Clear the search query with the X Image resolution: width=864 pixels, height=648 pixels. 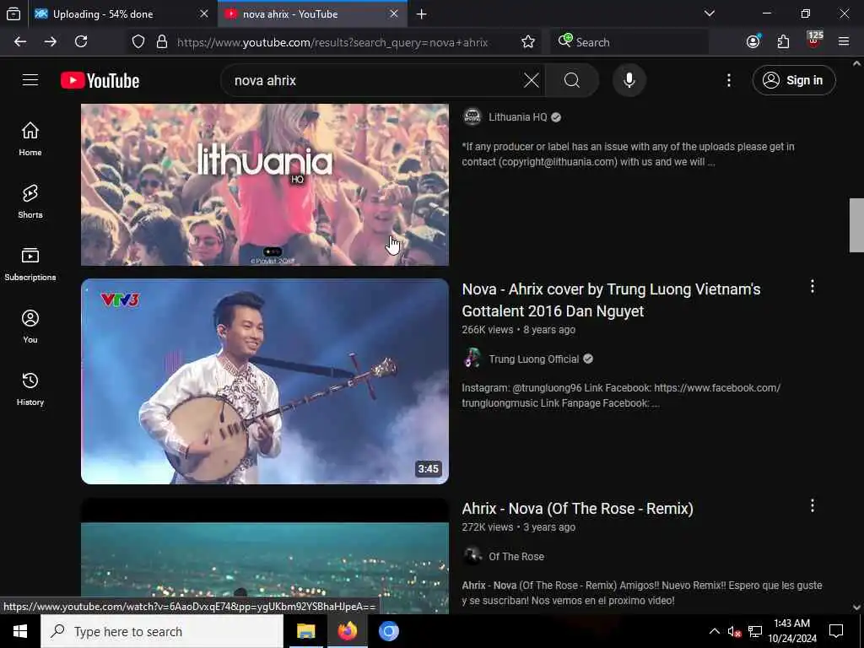point(532,80)
